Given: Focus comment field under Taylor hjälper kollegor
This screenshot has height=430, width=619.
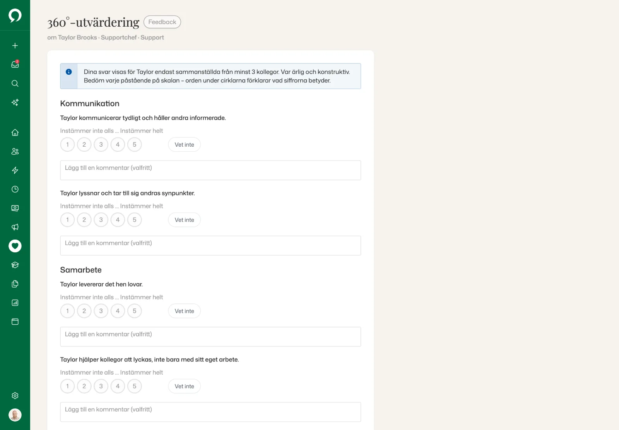Looking at the screenshot, I should pyautogui.click(x=210, y=412).
